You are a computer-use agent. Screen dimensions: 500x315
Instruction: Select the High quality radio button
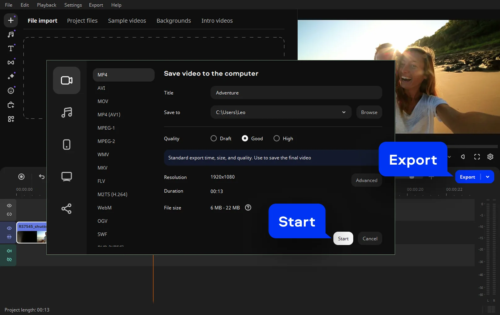click(x=277, y=138)
